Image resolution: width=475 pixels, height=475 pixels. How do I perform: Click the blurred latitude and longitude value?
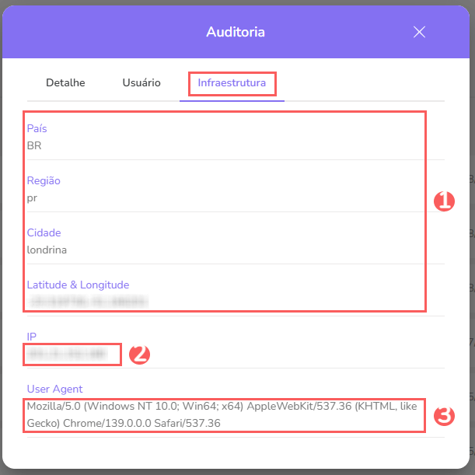[x=88, y=301]
